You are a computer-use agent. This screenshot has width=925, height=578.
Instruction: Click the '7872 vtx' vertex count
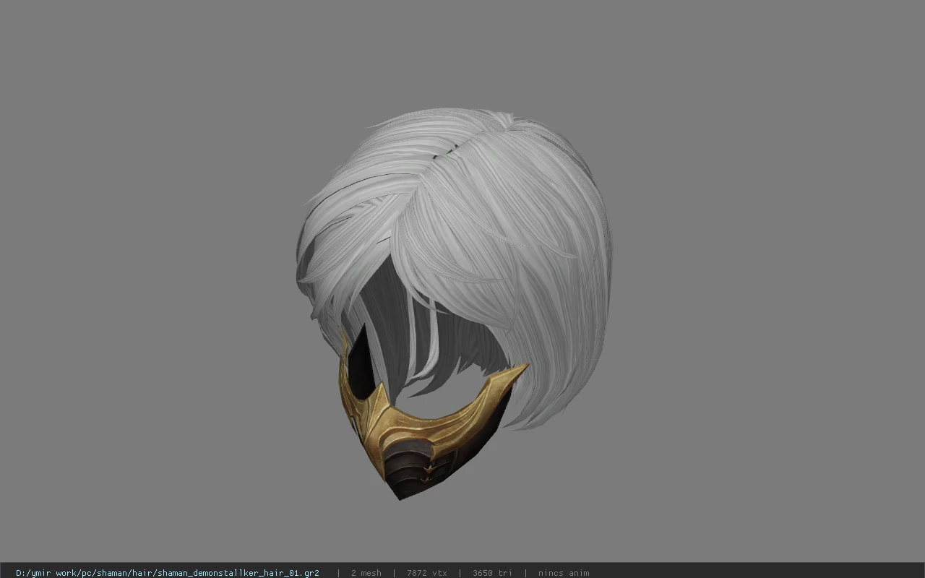tap(427, 573)
